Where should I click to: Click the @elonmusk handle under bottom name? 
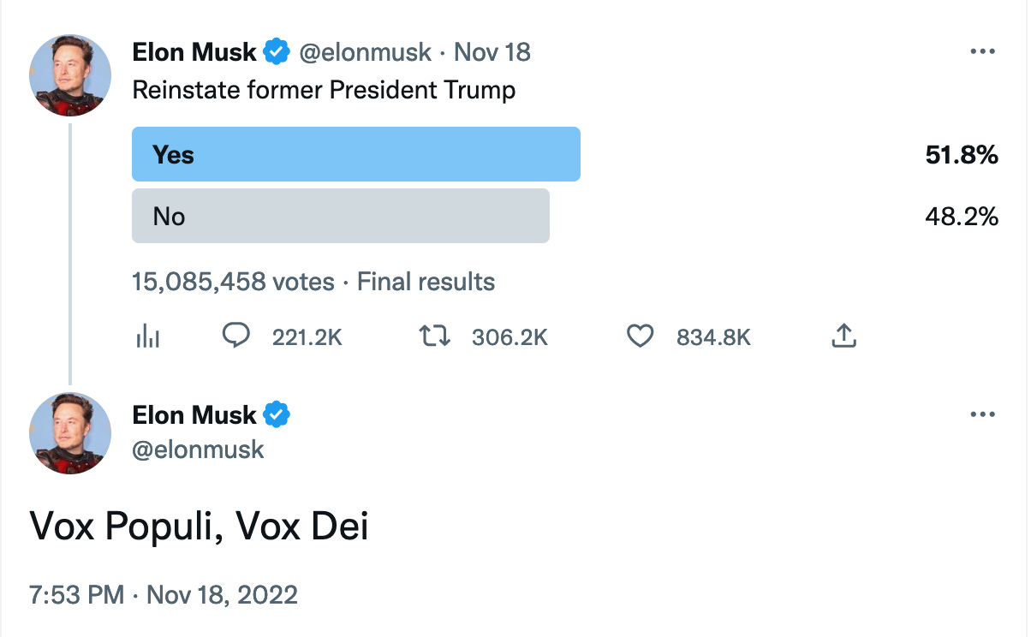point(199,449)
